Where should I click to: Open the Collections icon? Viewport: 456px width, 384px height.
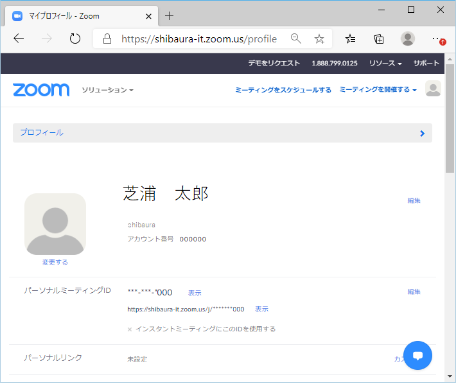coord(379,39)
